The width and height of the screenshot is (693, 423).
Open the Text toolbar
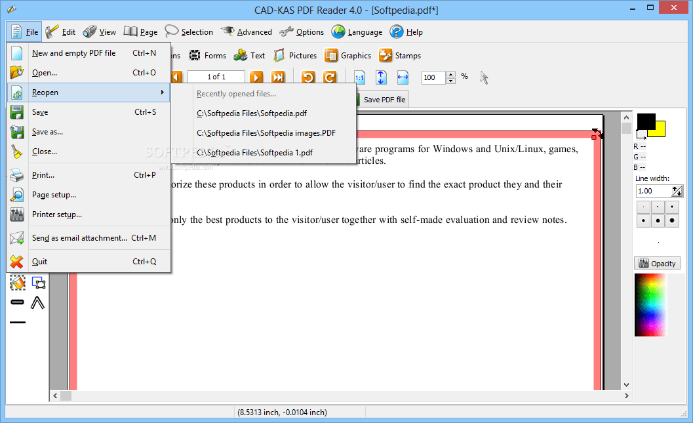tap(249, 56)
